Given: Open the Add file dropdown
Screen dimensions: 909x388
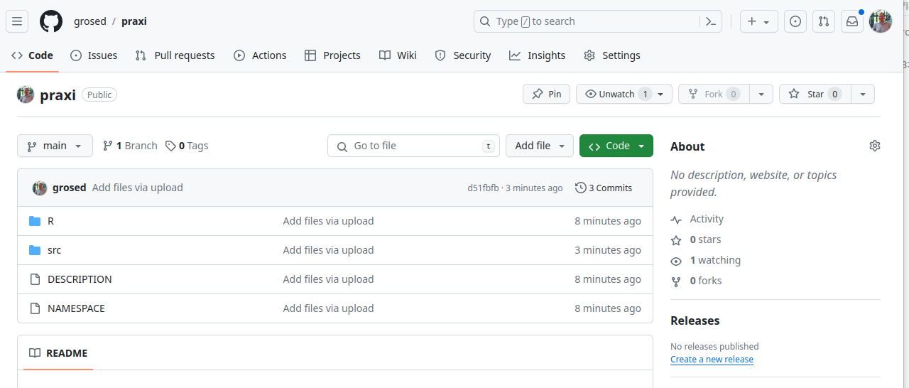Looking at the screenshot, I should pos(540,146).
